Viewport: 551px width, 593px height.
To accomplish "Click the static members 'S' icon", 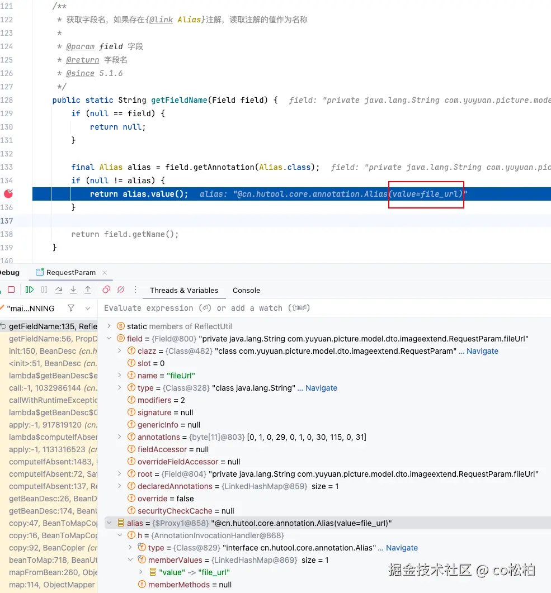I will 121,326.
